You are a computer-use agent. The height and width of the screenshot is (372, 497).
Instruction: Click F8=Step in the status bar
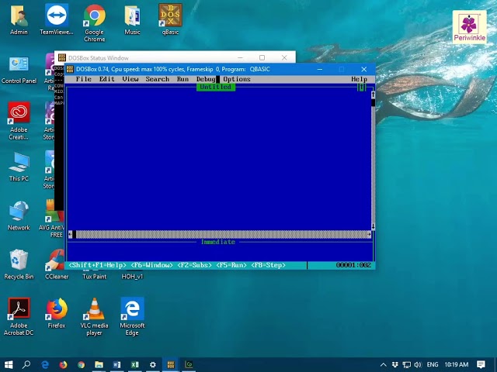268,265
